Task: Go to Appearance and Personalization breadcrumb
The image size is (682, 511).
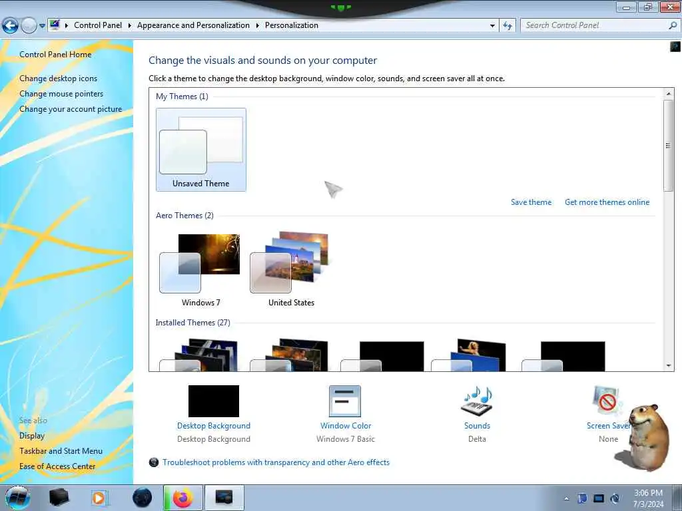Action: (x=194, y=25)
